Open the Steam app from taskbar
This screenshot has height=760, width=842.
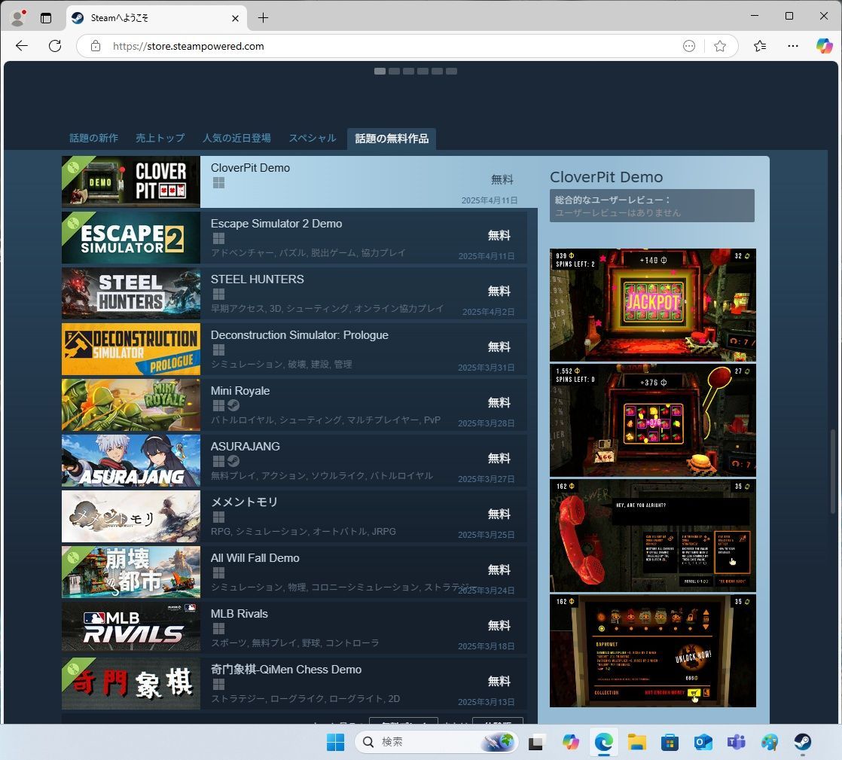tap(802, 742)
